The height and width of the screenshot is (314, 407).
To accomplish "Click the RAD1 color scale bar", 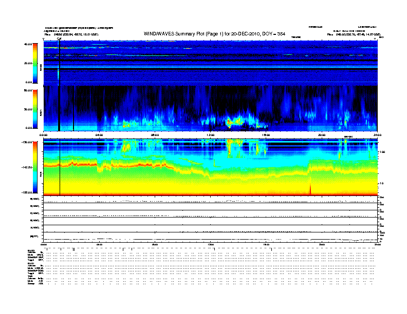I will (x=35, y=109).
